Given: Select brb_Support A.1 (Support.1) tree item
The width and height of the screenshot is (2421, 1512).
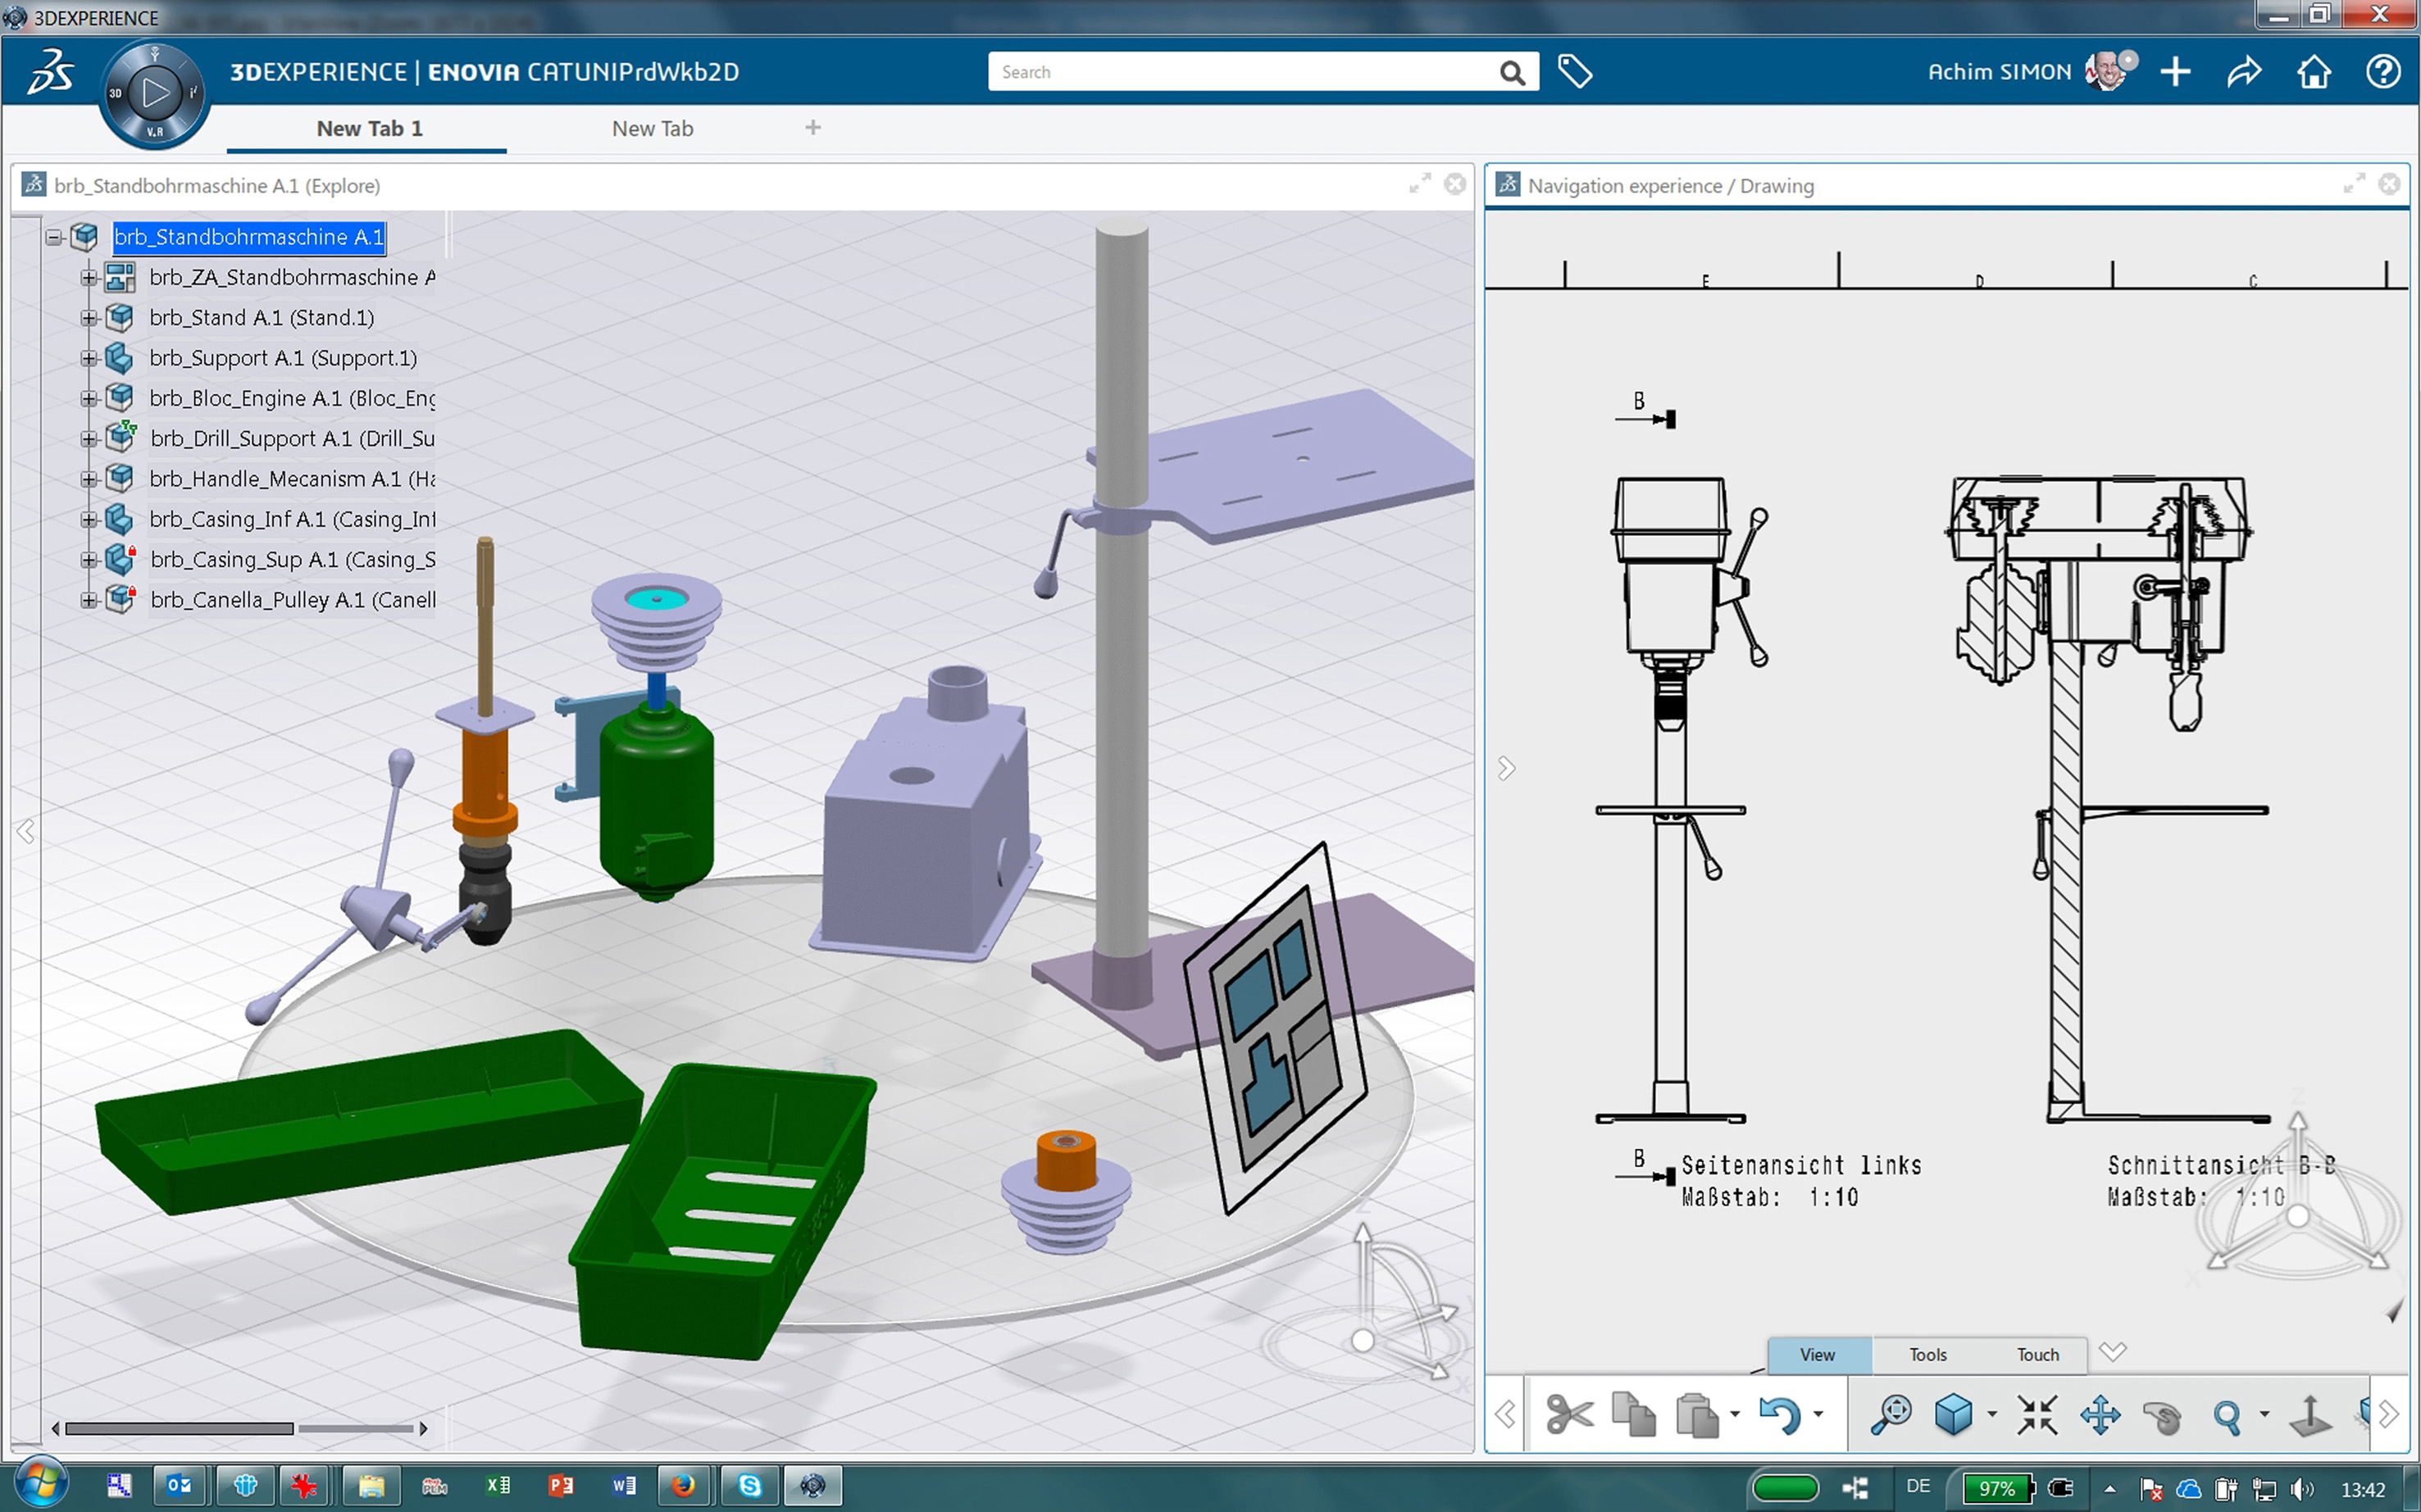Looking at the screenshot, I should 283,358.
